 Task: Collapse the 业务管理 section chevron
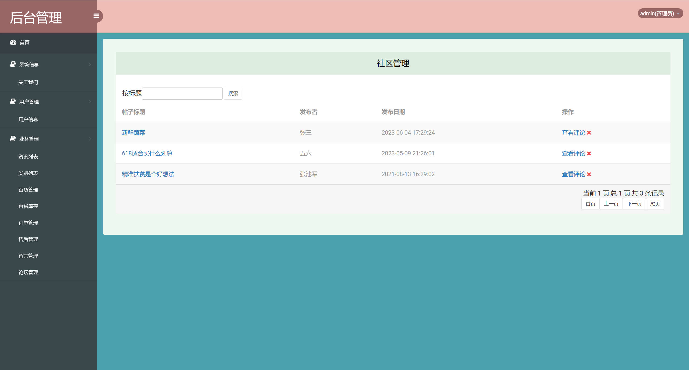pyautogui.click(x=90, y=139)
